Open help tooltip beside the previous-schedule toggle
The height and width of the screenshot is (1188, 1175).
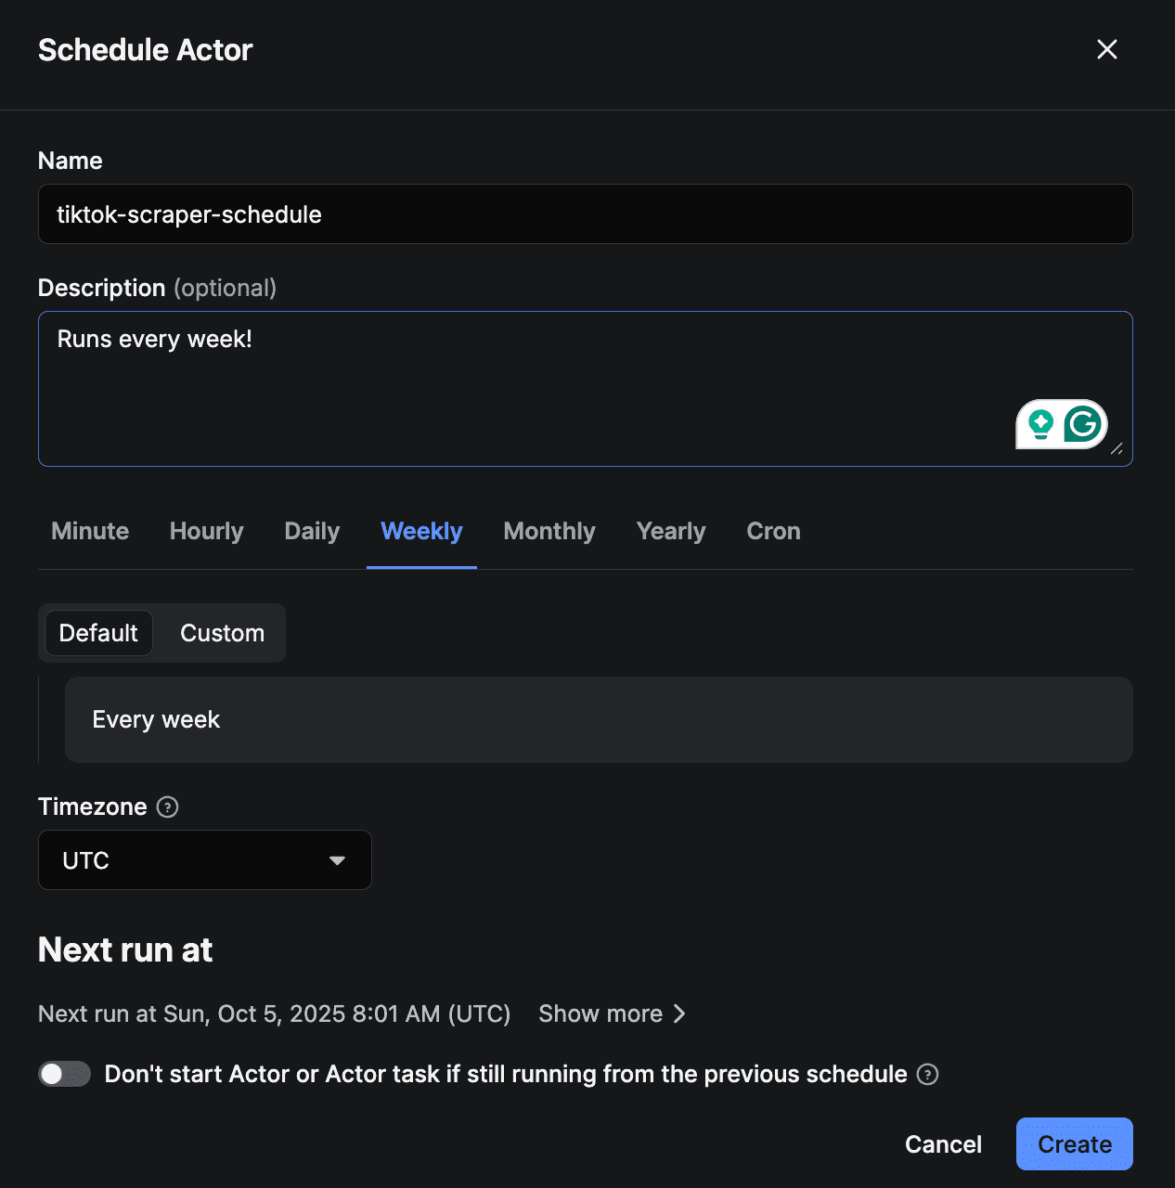coord(927,1074)
